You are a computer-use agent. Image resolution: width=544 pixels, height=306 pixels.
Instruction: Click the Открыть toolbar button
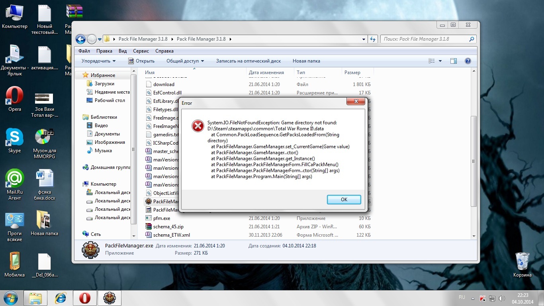[x=141, y=61]
